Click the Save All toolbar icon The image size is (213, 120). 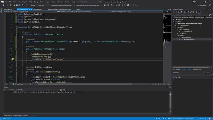point(19,5)
